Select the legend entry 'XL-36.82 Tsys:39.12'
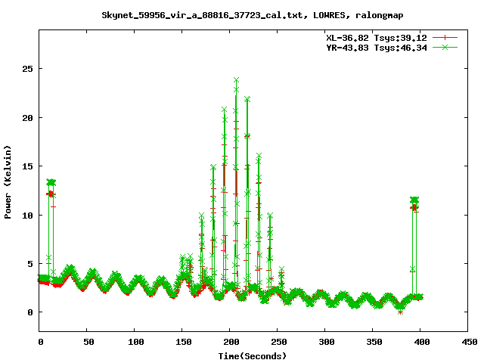The image size is (484, 363). pyautogui.click(x=377, y=38)
